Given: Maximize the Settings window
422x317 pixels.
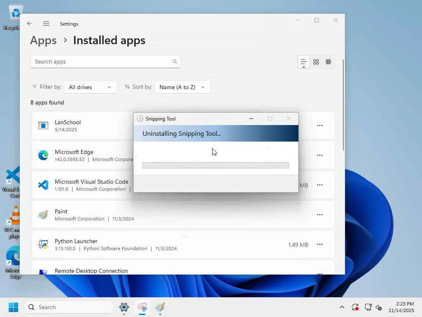Looking at the screenshot, I should click(316, 20).
